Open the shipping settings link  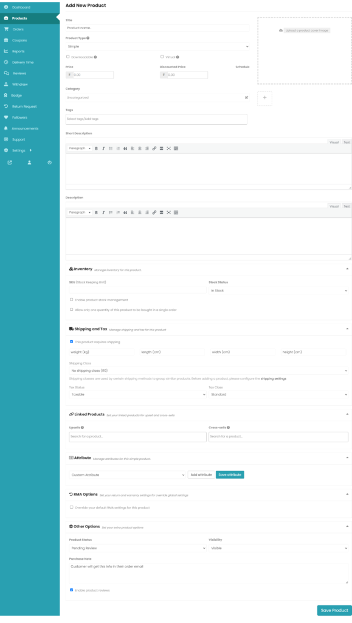click(274, 378)
